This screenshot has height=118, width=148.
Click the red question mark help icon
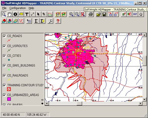coord(58,21)
